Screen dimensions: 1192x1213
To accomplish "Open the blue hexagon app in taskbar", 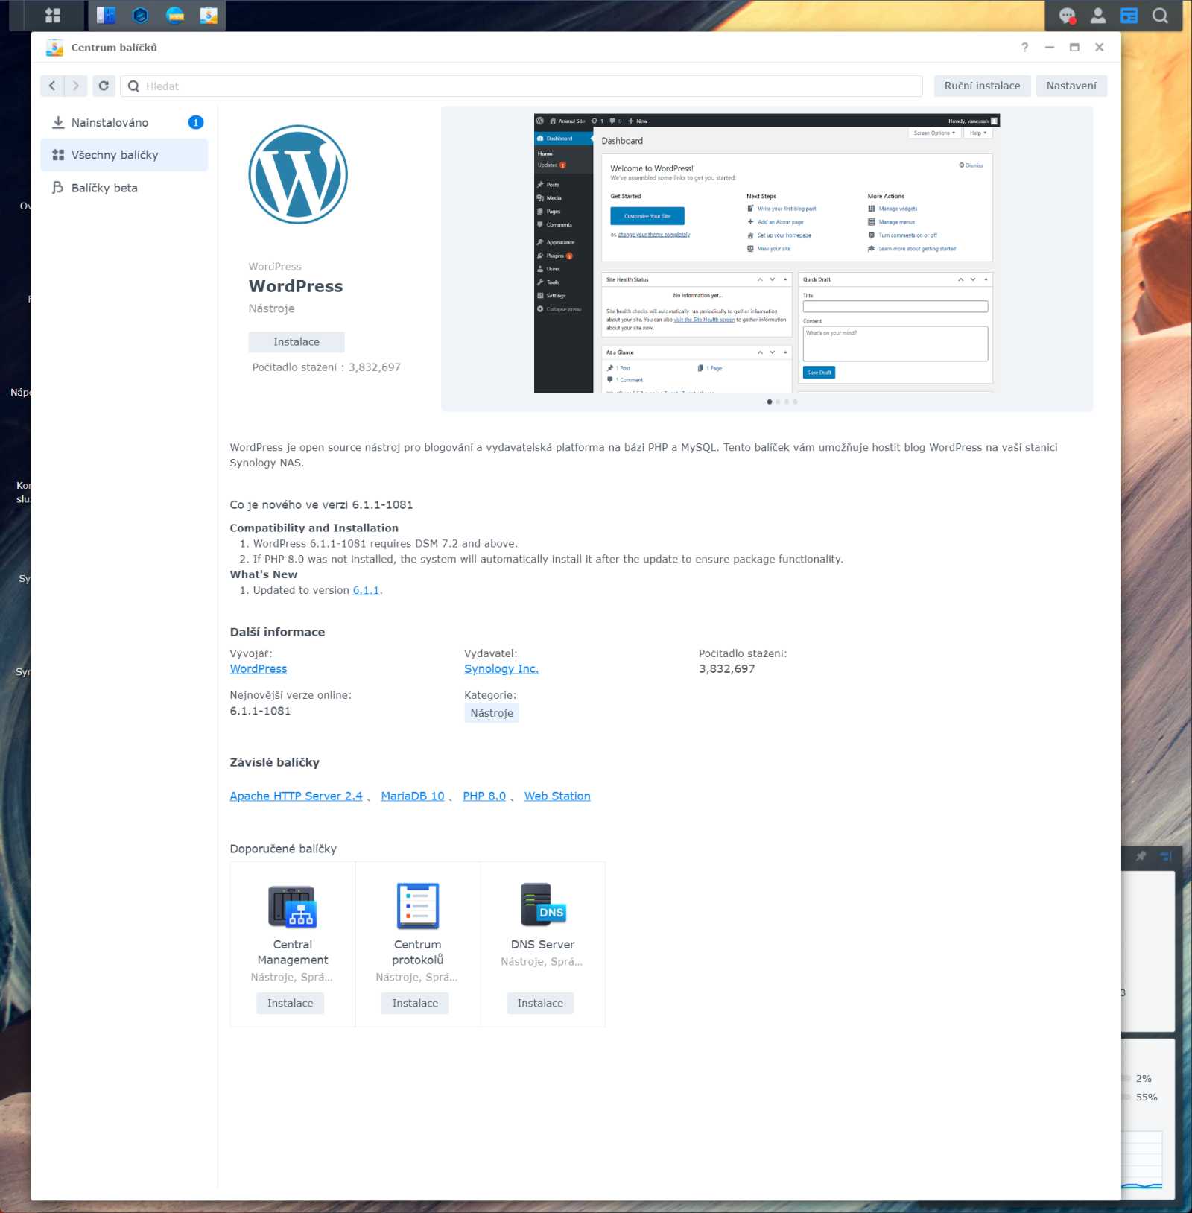I will [x=140, y=16].
